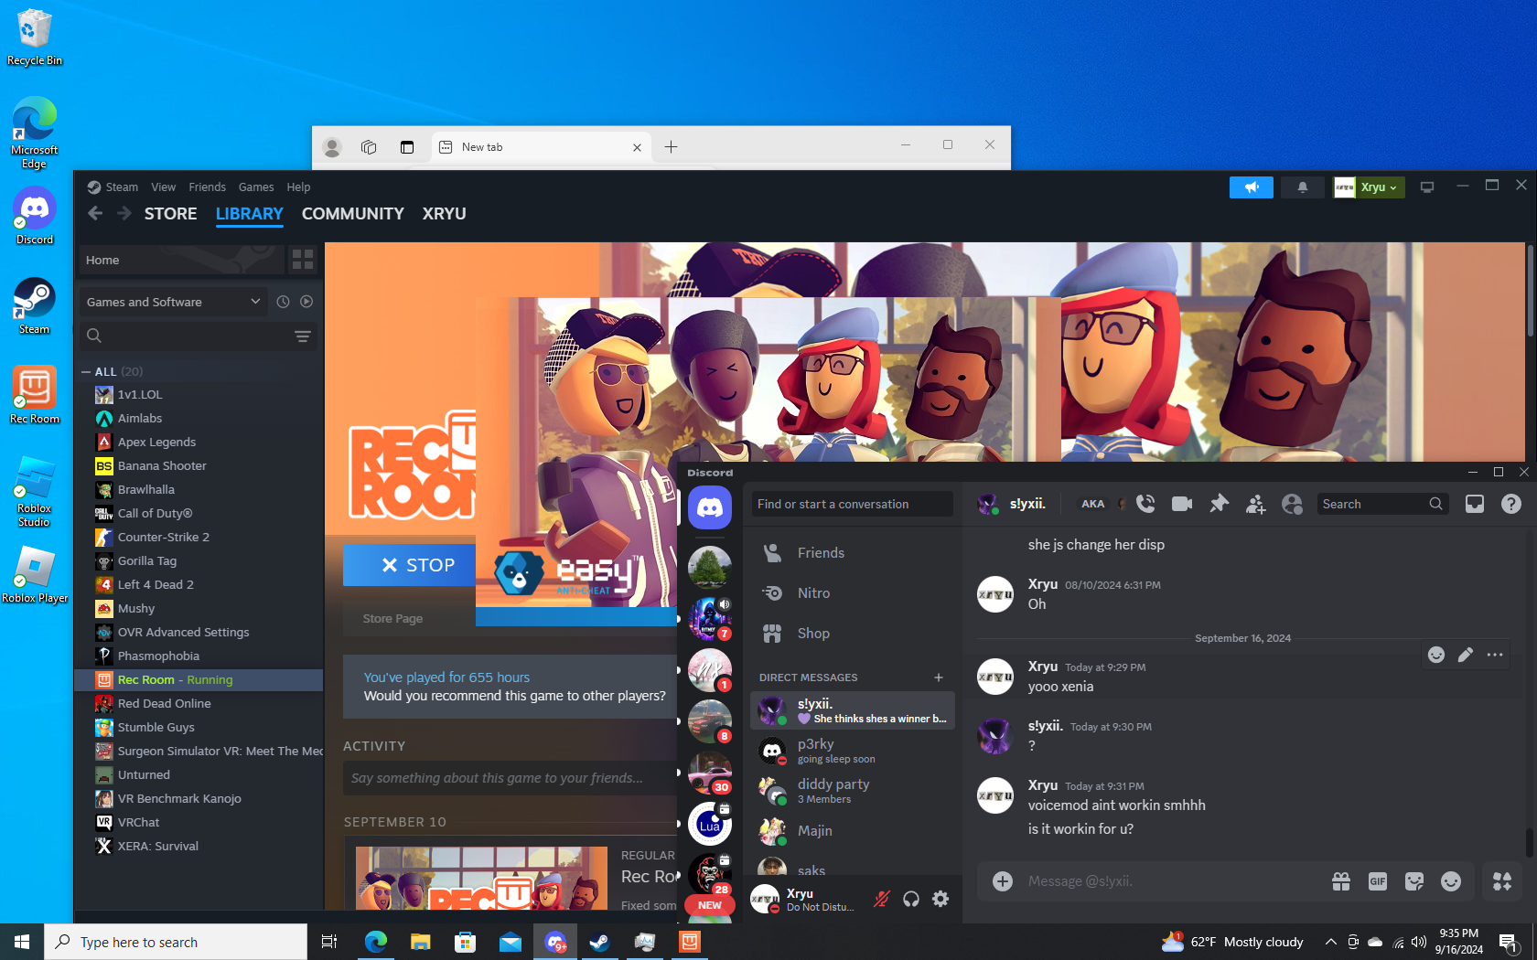The height and width of the screenshot is (960, 1537).
Task: Open File Explorer from the taskbar
Action: coord(421,942)
